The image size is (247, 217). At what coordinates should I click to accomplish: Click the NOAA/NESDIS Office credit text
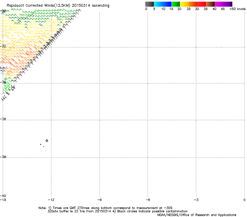[197, 215]
